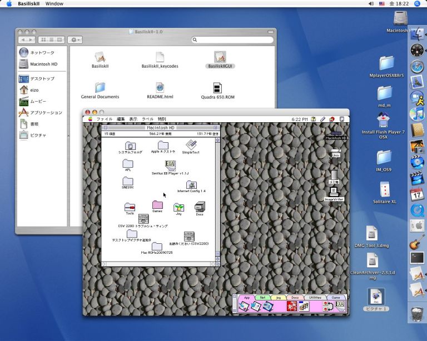The width and height of the screenshot is (427, 341).
Task: Switch to the Net launcher tab
Action: [262, 298]
